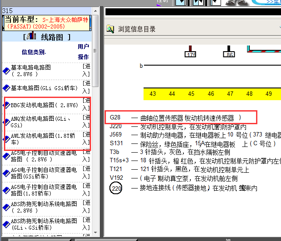The image size is (281, 241).
Task: Click the 线路图 section title
Action: [x=52, y=37]
